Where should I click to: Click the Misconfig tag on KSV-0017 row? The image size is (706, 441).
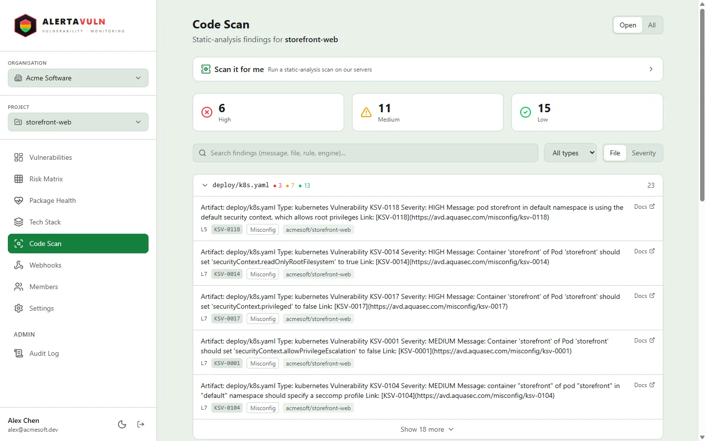click(263, 318)
